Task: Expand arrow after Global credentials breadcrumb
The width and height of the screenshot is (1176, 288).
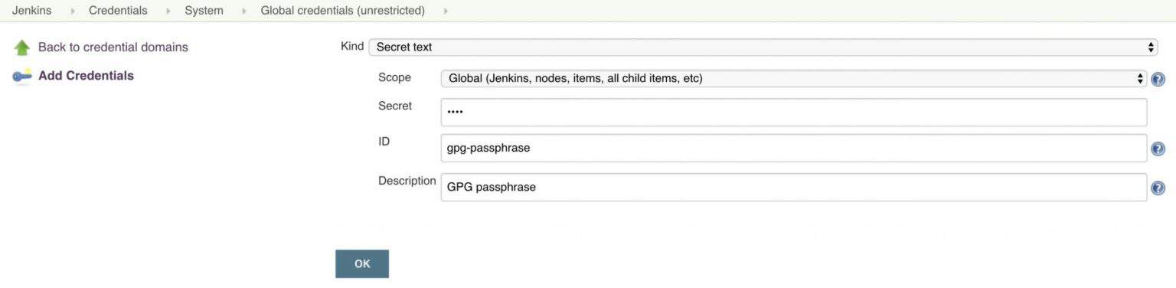Action: (x=446, y=11)
